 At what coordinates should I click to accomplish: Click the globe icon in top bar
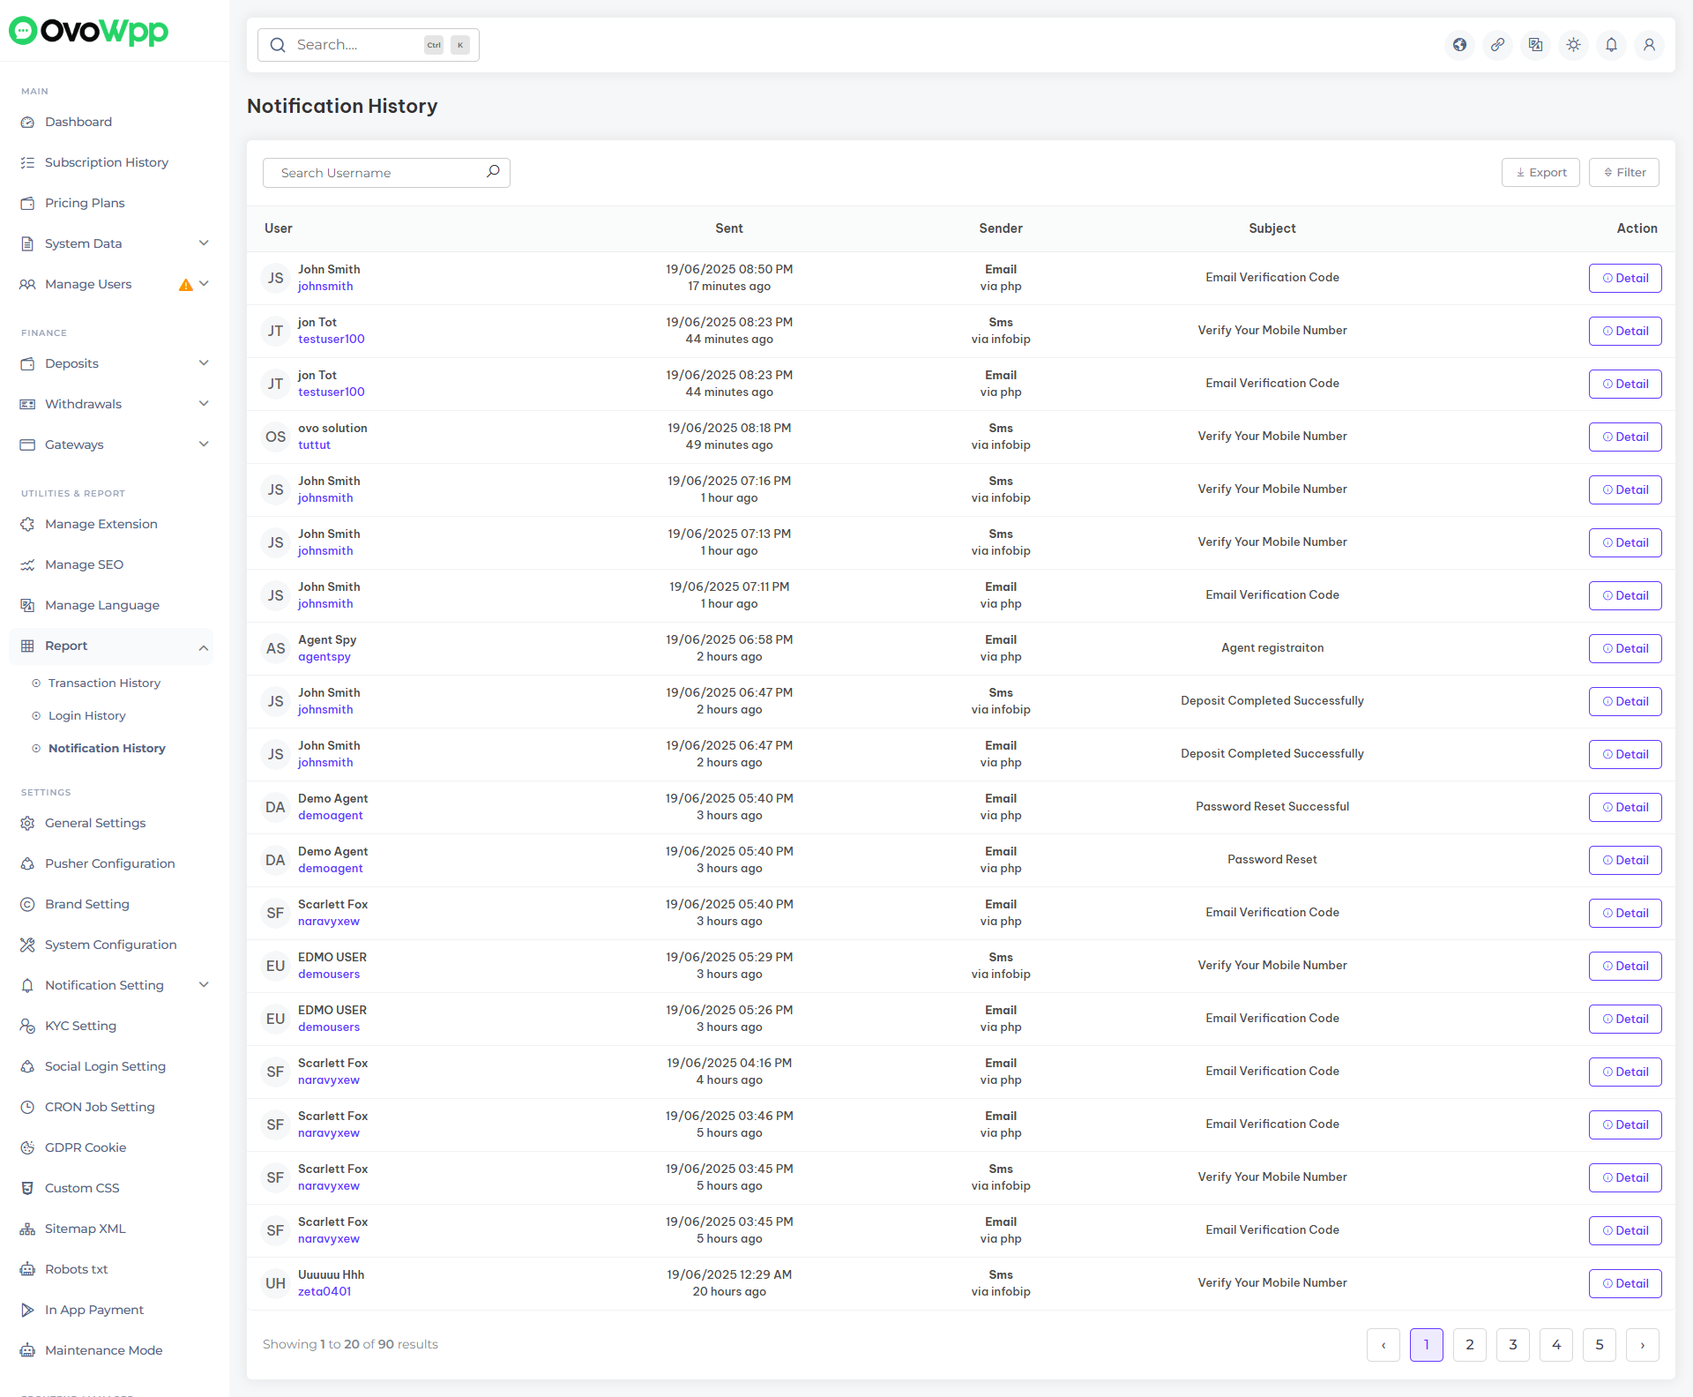(x=1460, y=45)
